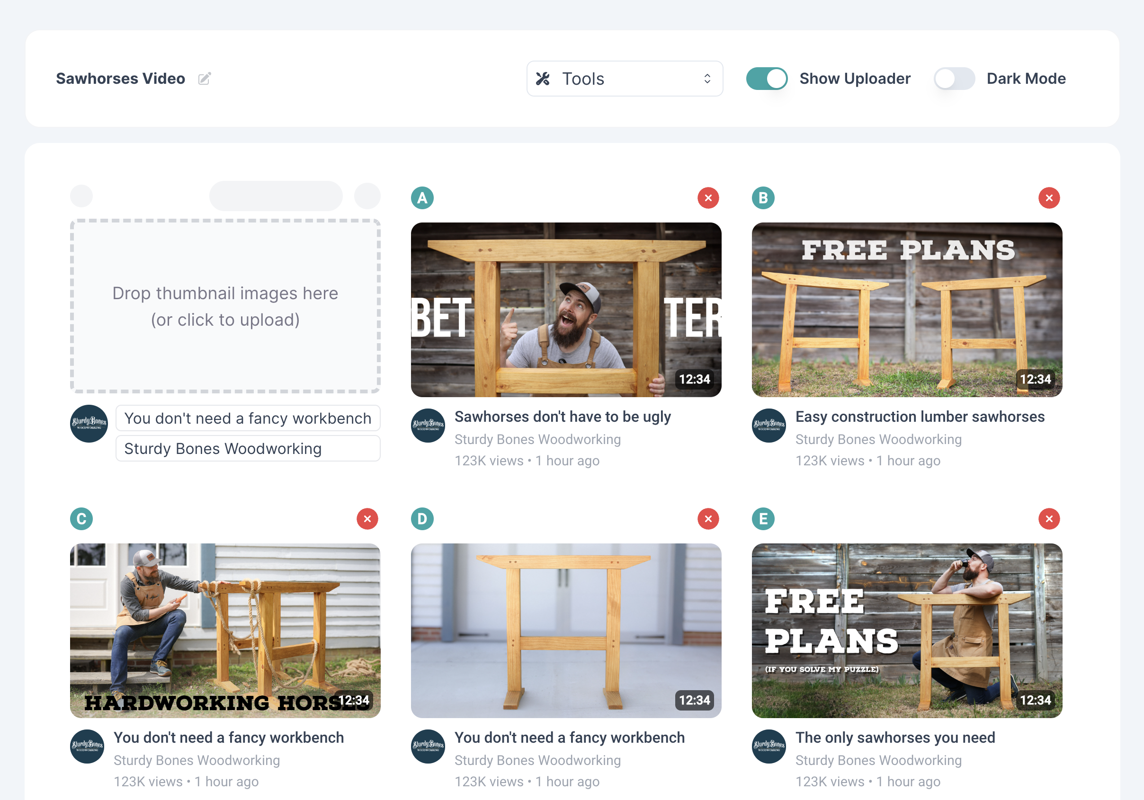Click title input field for video name
The width and height of the screenshot is (1144, 800).
[246, 418]
